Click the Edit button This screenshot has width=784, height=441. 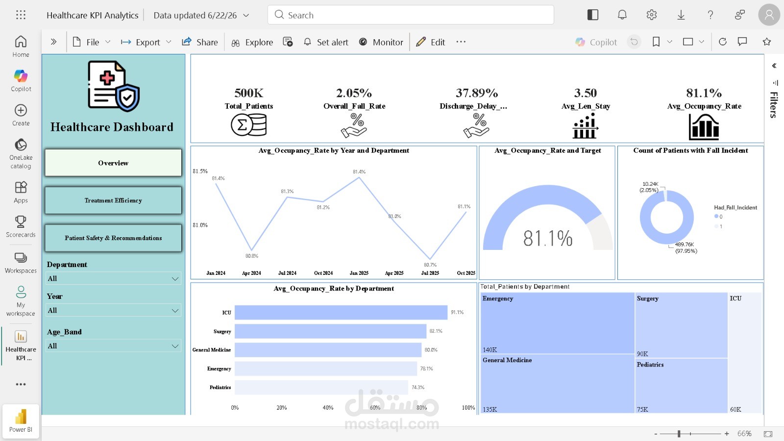tap(431, 42)
